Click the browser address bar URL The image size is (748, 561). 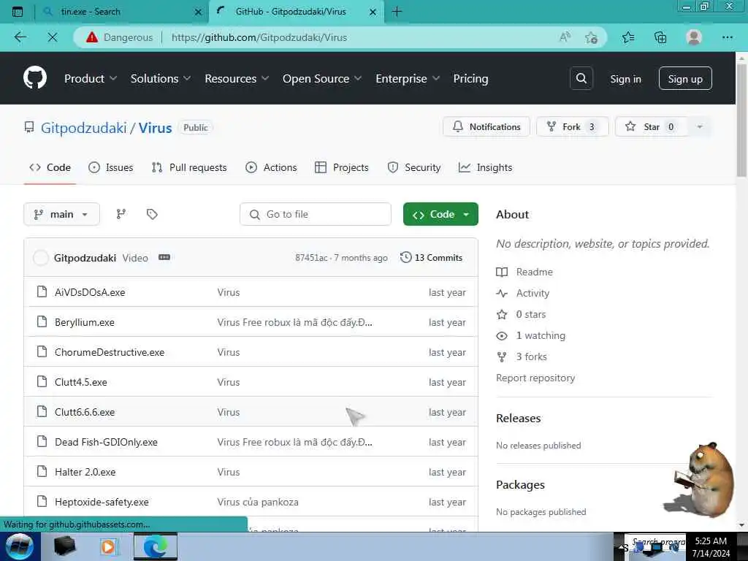(259, 37)
